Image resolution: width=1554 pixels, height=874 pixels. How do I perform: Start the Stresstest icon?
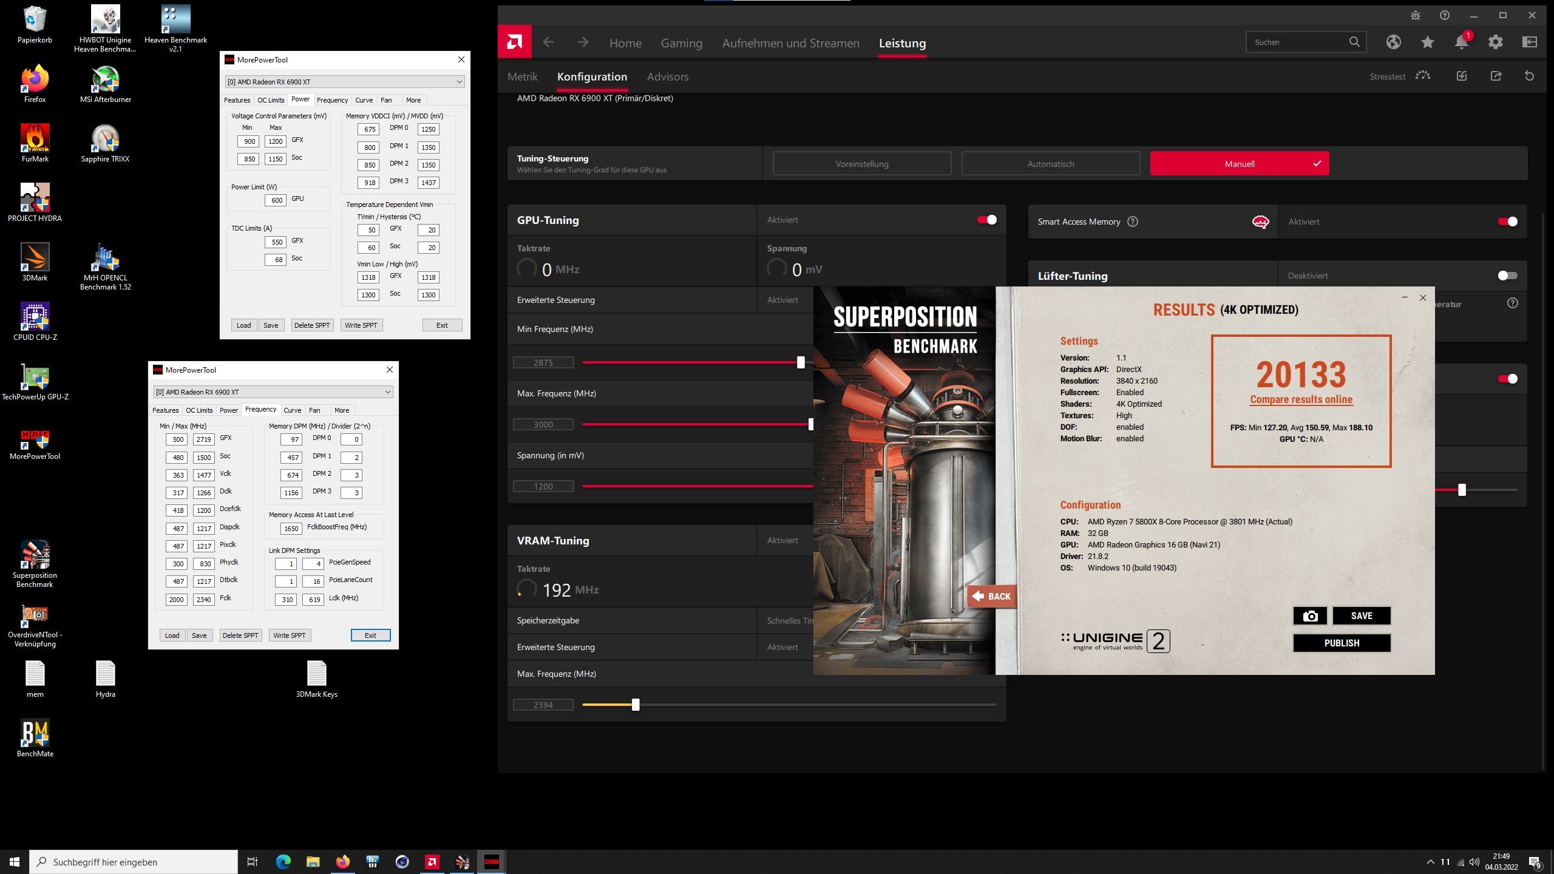[x=1423, y=76]
